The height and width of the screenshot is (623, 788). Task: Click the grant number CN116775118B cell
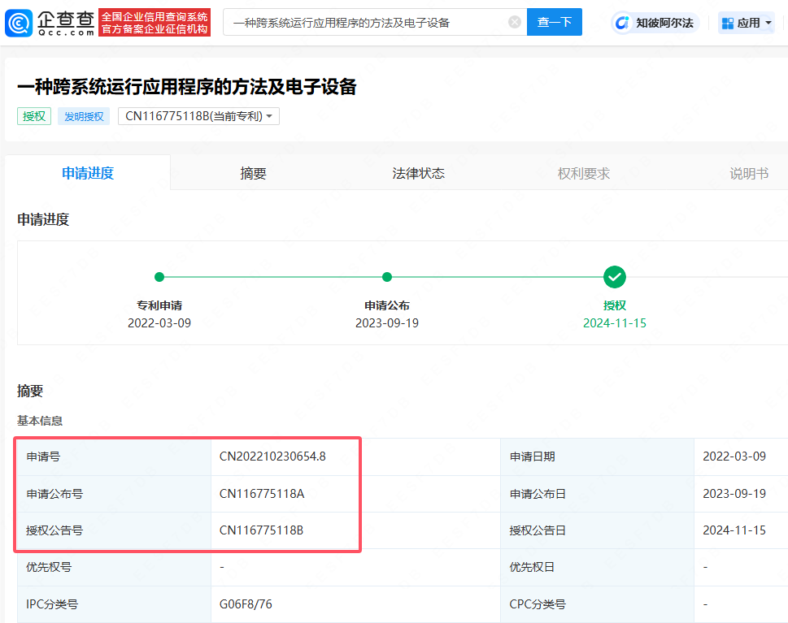pyautogui.click(x=355, y=530)
